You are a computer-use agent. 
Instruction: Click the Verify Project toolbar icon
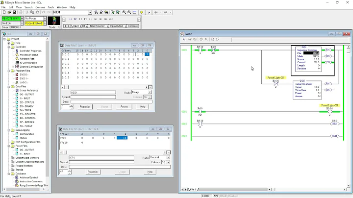pyautogui.click(x=118, y=12)
